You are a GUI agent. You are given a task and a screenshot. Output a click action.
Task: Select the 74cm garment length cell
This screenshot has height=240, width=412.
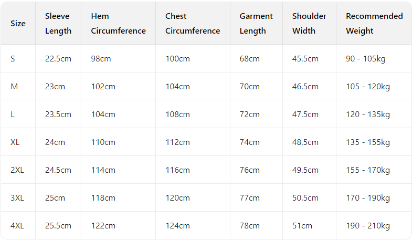click(249, 142)
